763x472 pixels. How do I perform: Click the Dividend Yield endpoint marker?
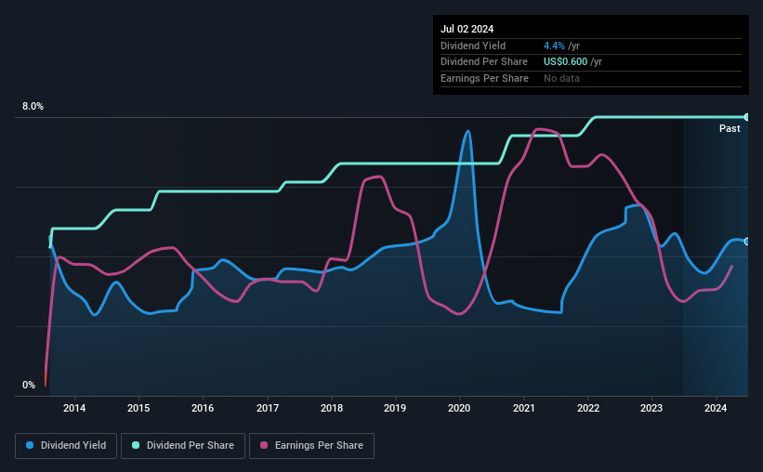[x=747, y=242]
